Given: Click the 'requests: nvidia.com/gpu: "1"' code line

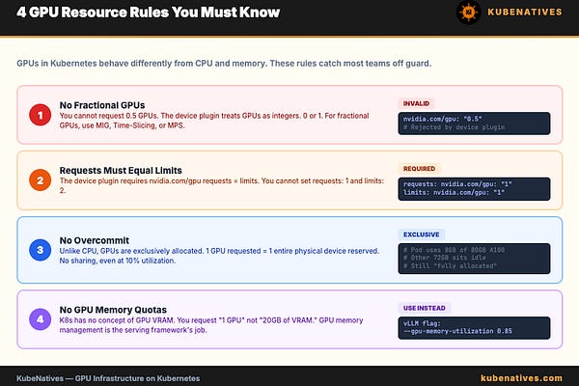Looking at the screenshot, I should (x=457, y=184).
